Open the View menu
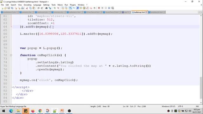 20,5
